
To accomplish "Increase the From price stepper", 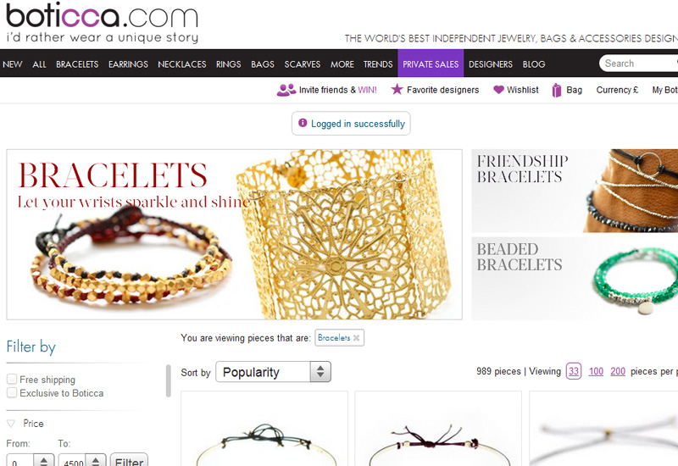I will pyautogui.click(x=44, y=459).
